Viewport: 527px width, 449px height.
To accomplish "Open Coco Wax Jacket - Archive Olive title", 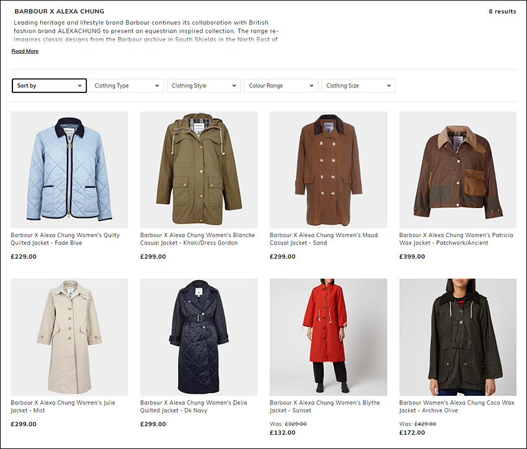I will pos(457,406).
